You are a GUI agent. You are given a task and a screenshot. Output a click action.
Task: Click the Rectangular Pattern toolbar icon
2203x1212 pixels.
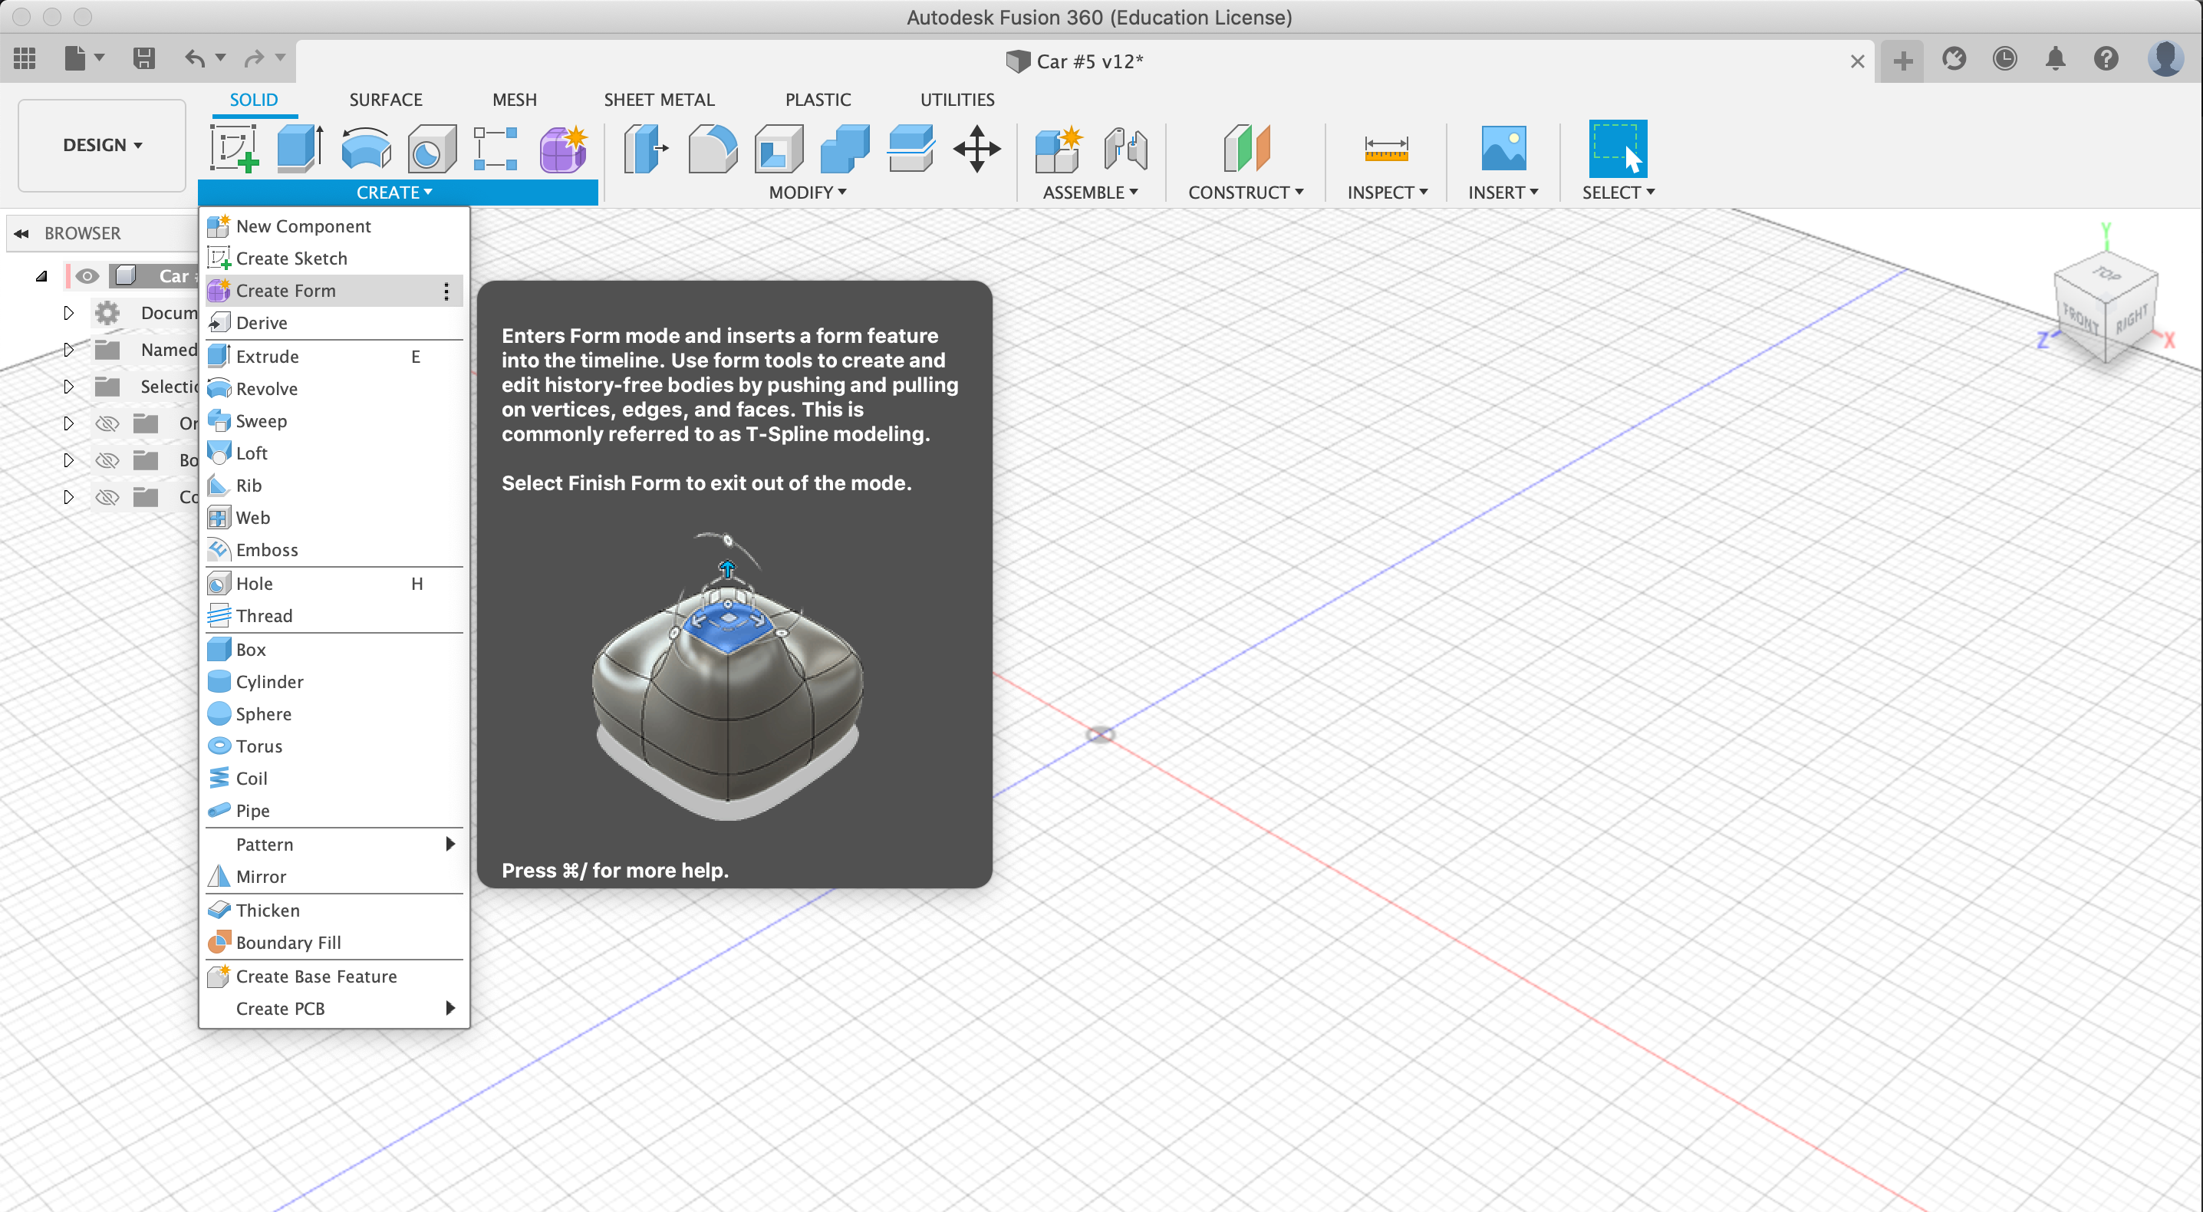point(496,149)
